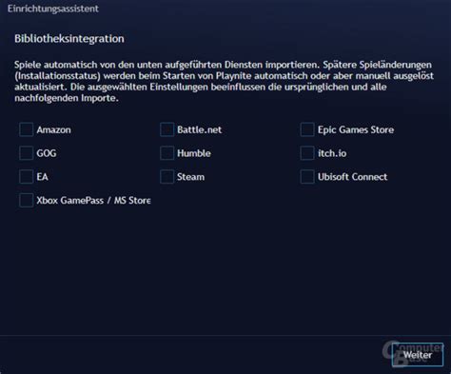The image size is (451, 374).
Task: Click the Amazon label text
Action: tap(53, 129)
